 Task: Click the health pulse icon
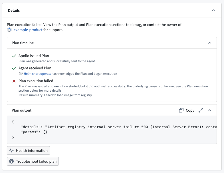11,150
